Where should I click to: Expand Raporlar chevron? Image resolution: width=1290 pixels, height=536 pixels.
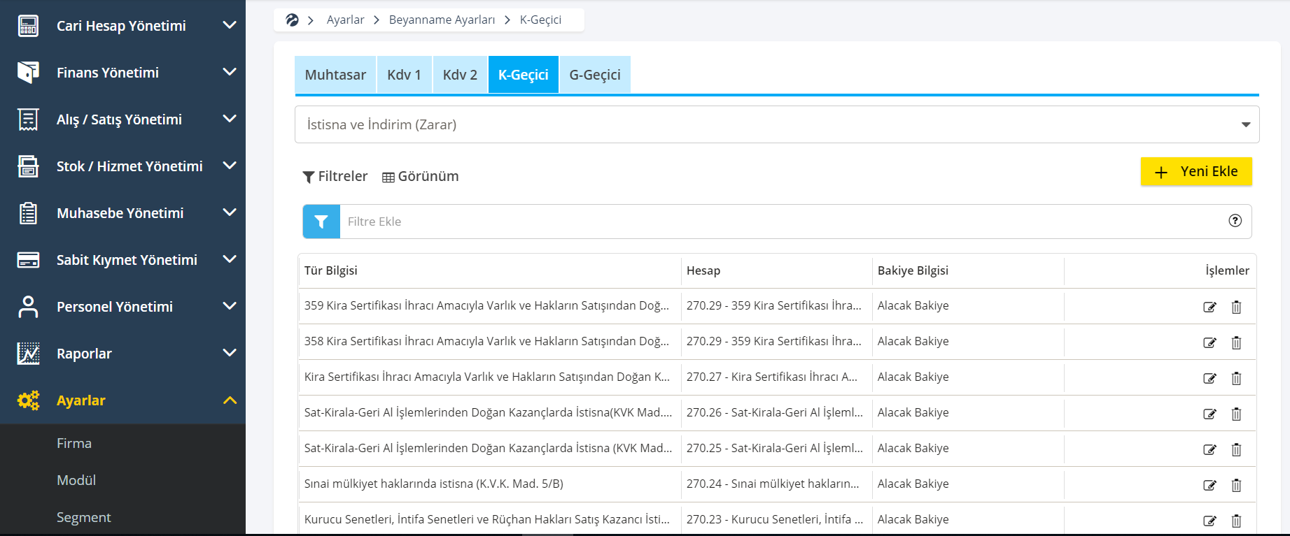[x=230, y=353]
